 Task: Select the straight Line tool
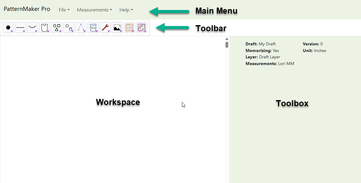pos(20,28)
